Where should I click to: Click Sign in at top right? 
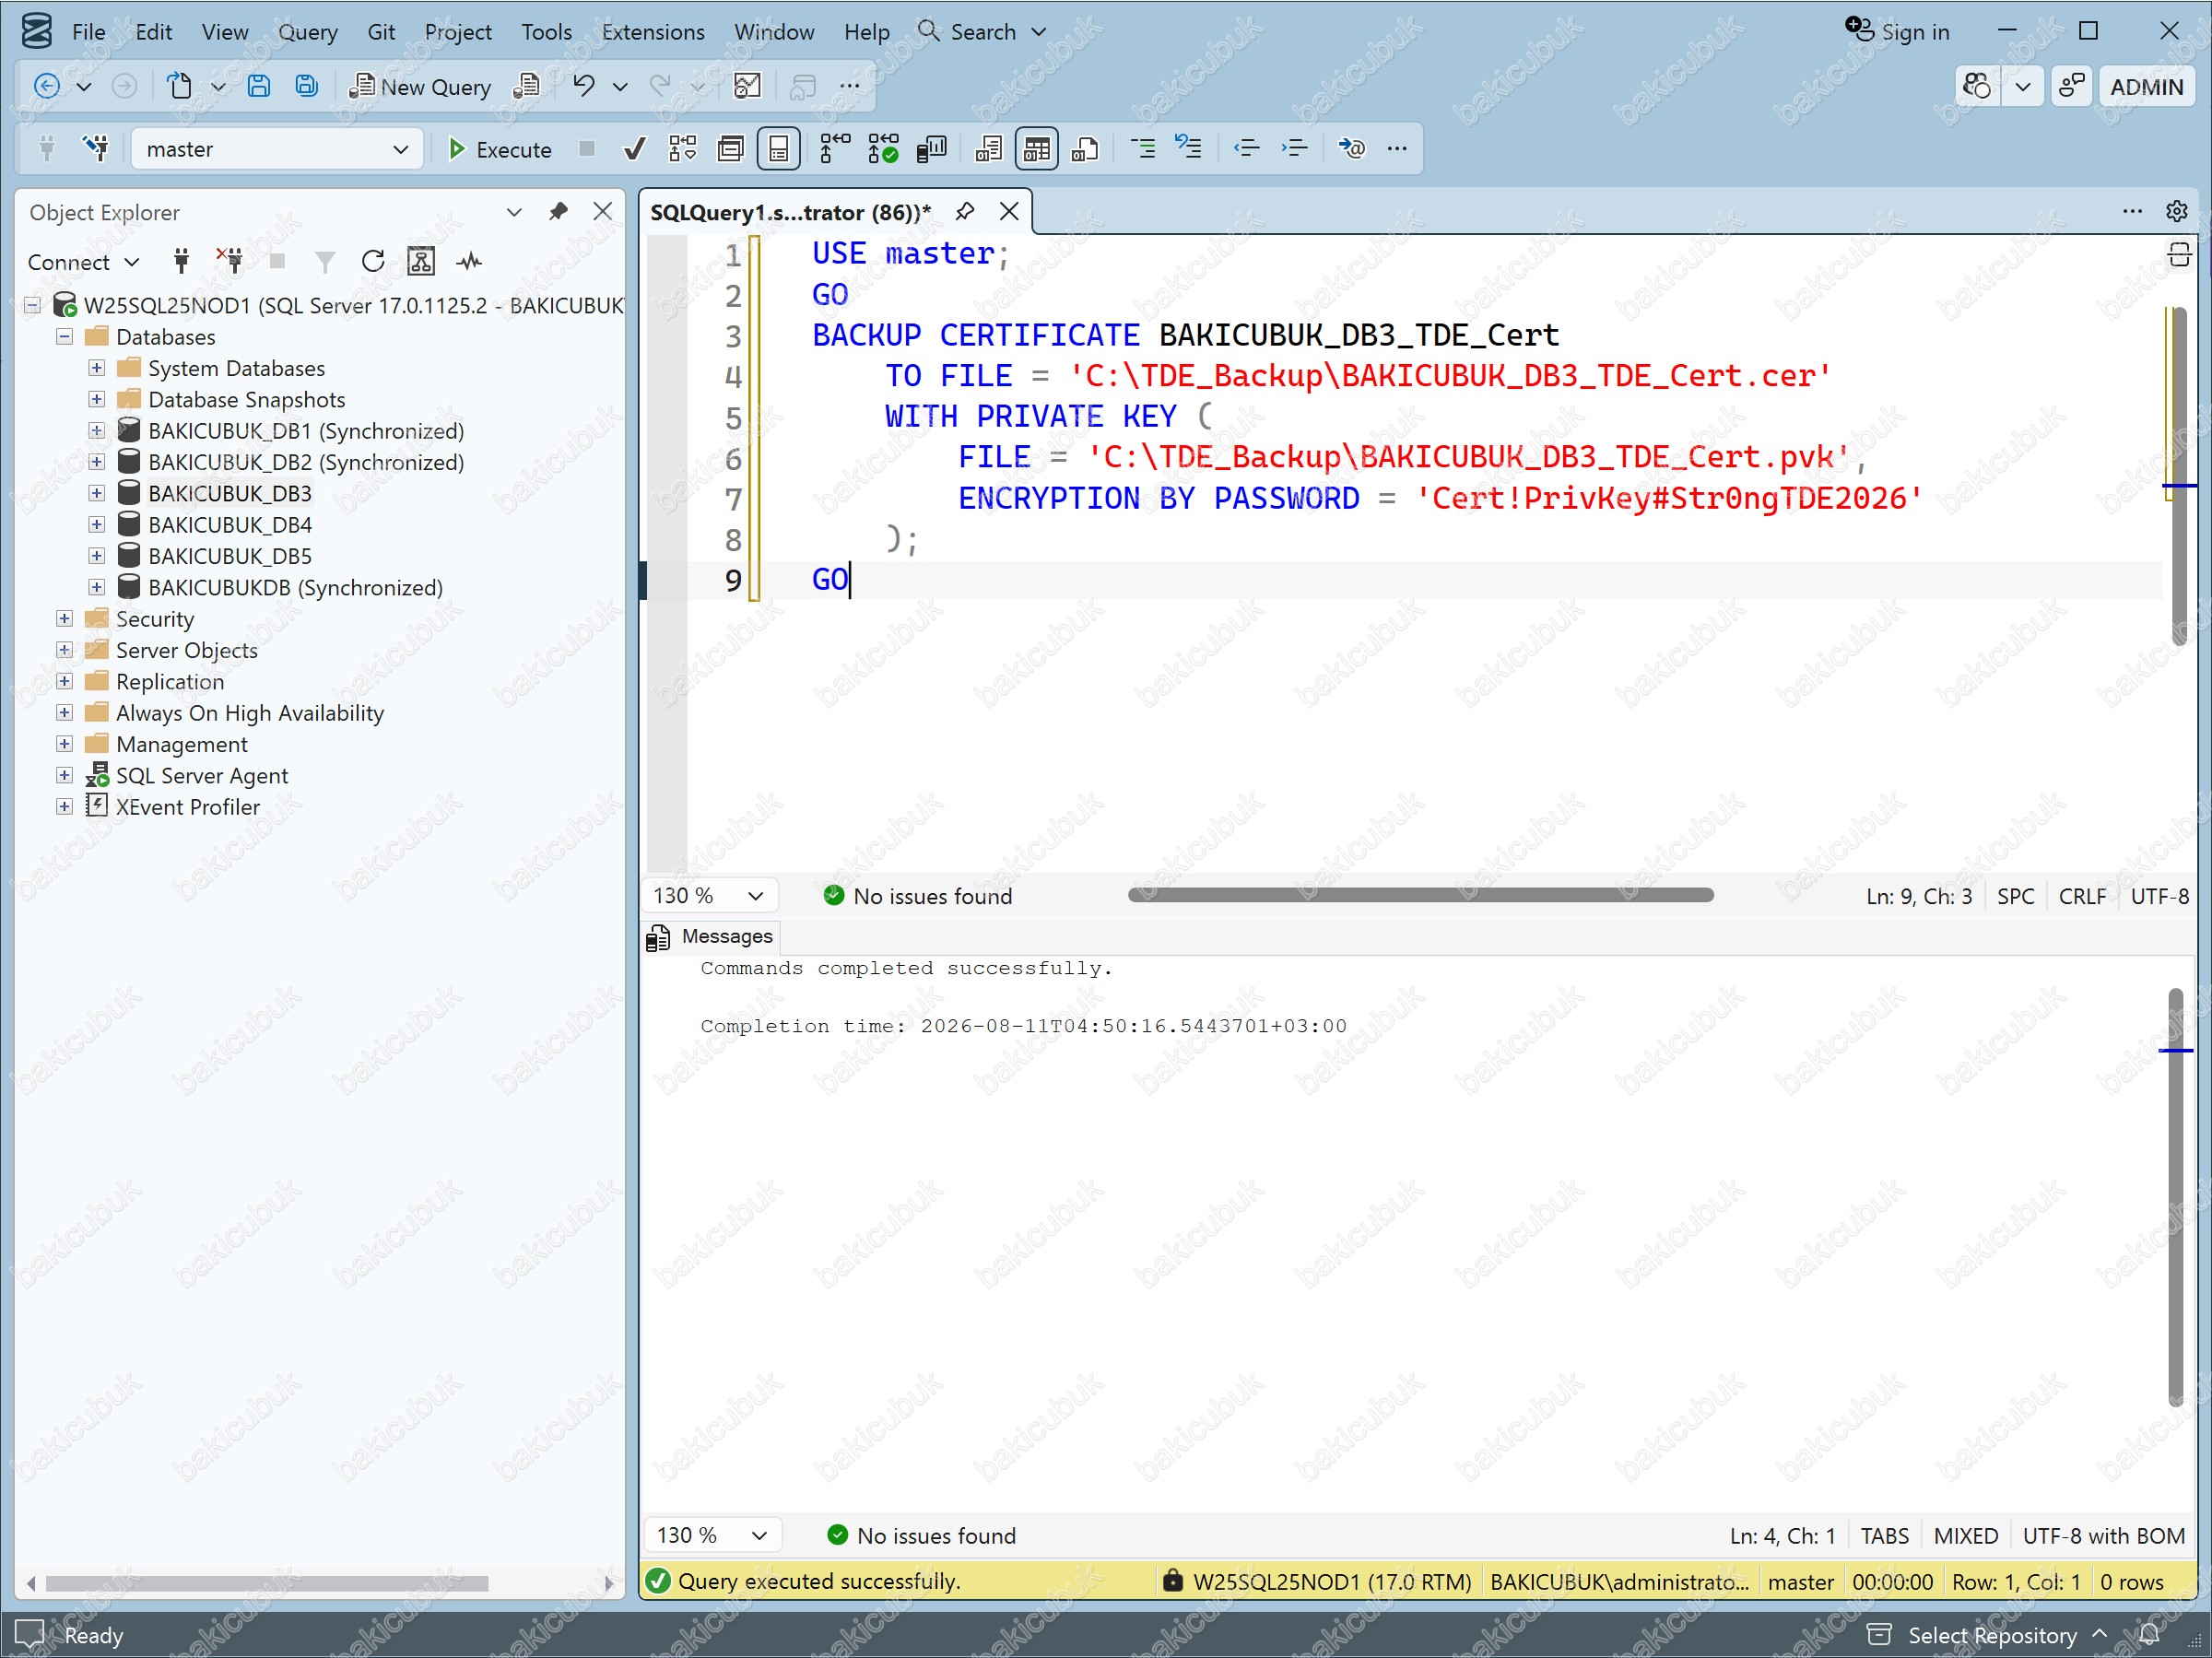tap(1897, 31)
